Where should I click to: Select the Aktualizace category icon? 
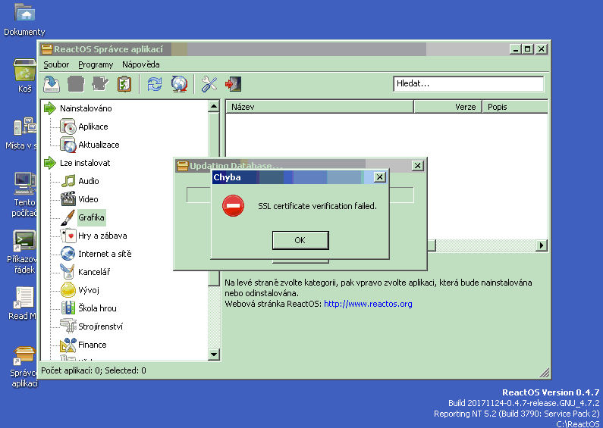68,145
